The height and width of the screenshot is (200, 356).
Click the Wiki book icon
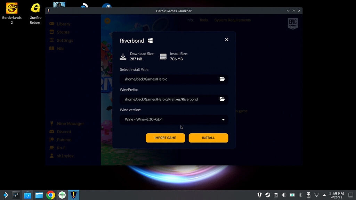pyautogui.click(x=52, y=48)
